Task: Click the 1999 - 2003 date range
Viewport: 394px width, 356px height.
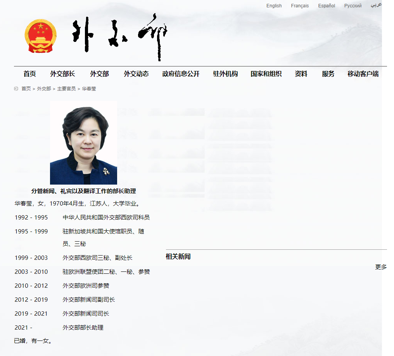Action: (x=31, y=258)
